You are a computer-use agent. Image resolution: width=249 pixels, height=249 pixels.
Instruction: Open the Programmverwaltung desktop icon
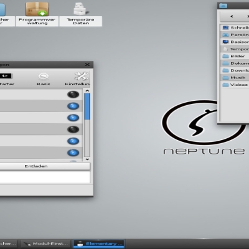[37, 14]
